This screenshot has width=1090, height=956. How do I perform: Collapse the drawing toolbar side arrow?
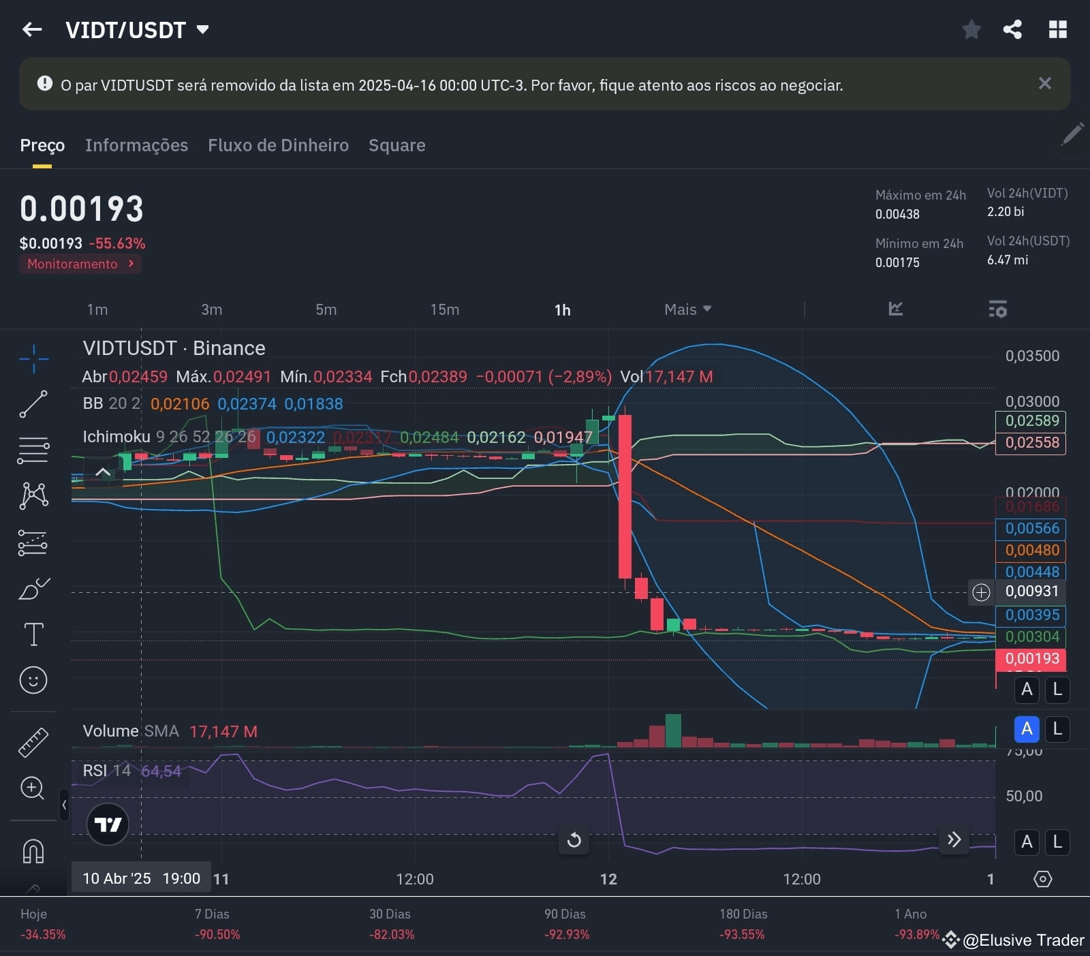coord(64,805)
